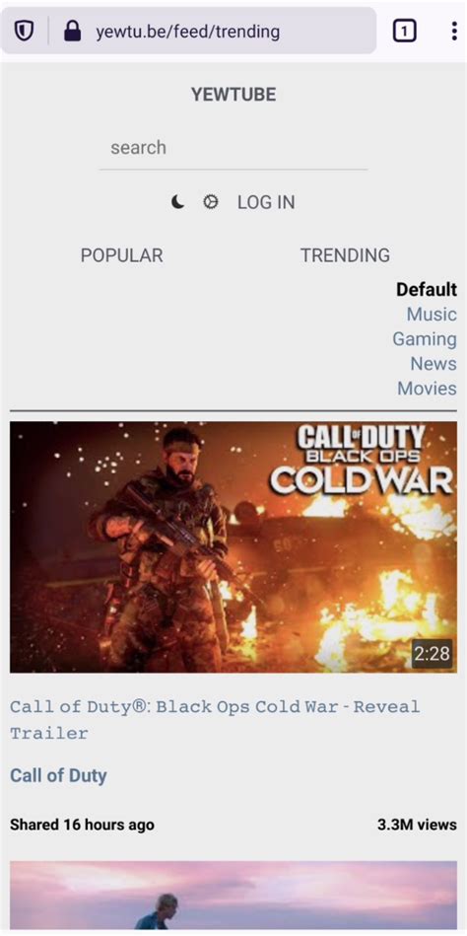Select the TRENDING feed tab
This screenshot has height=936, width=467.
point(345,255)
